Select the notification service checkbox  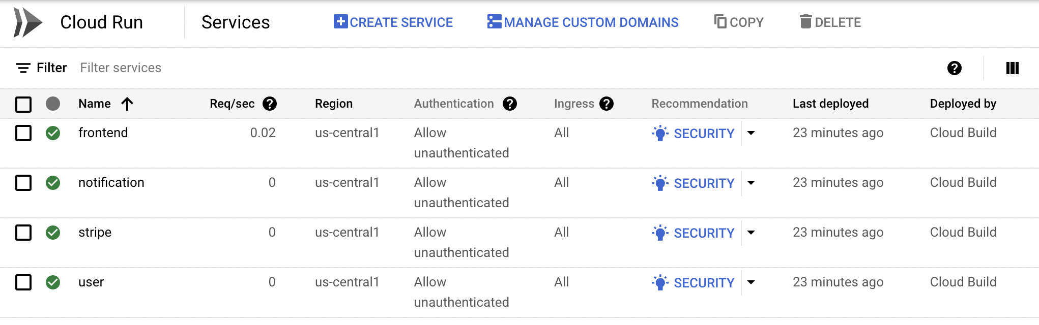pyautogui.click(x=23, y=183)
